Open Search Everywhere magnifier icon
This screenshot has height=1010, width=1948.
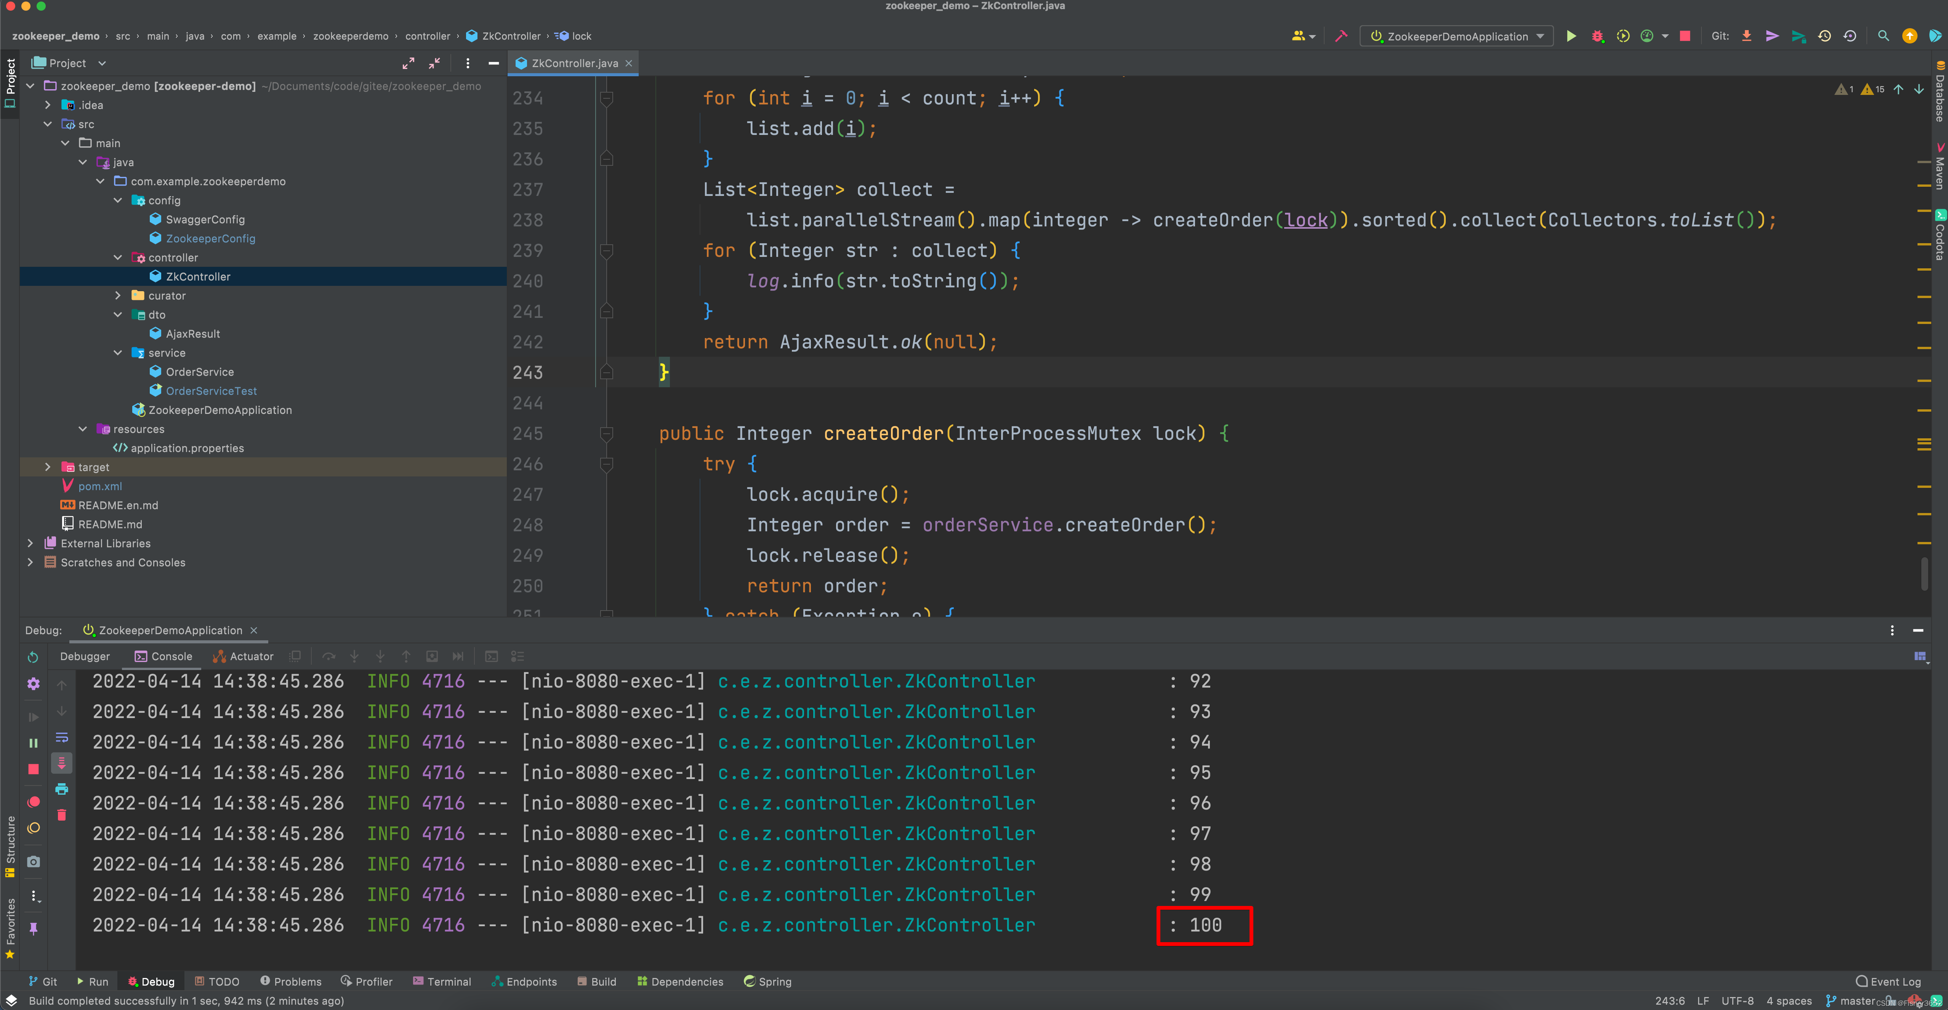pos(1883,36)
